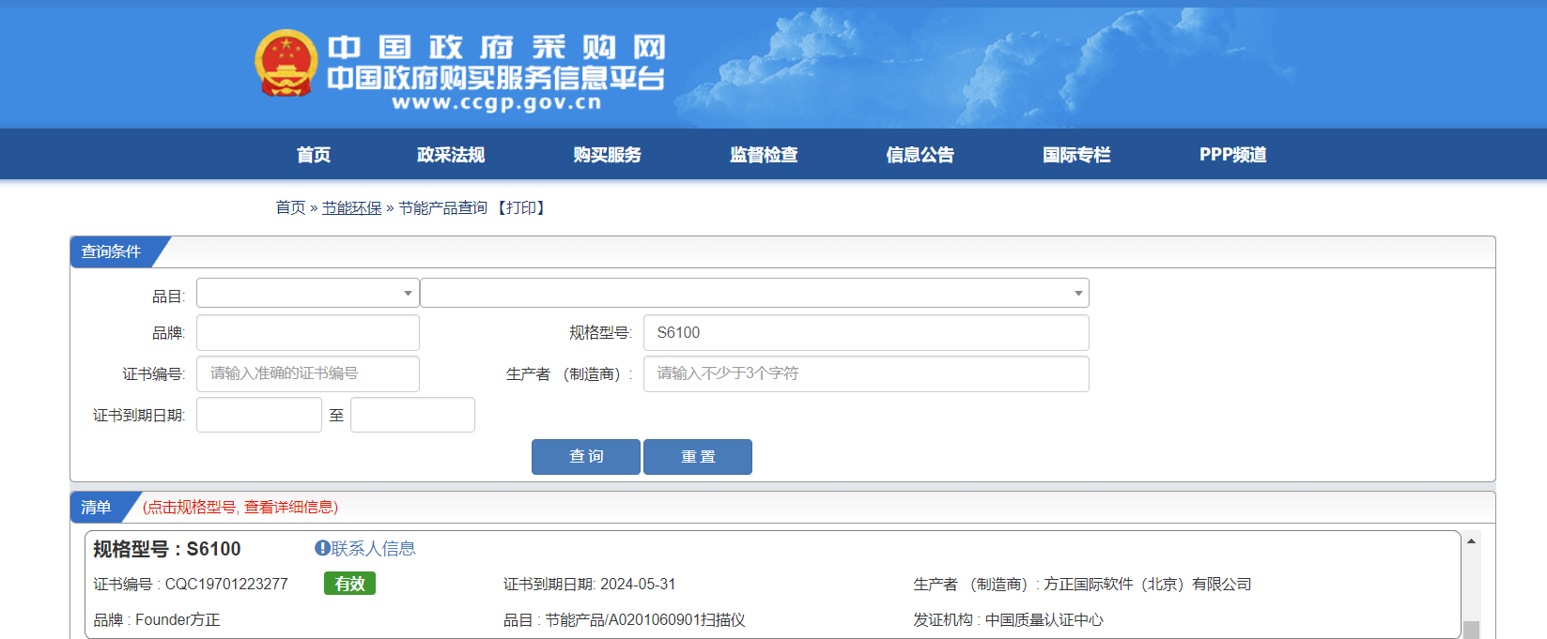
Task: Click the contact info exclamation icon
Action: click(x=322, y=548)
